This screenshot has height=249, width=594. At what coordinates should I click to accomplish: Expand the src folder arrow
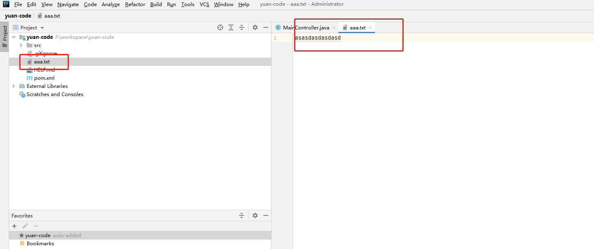pyautogui.click(x=21, y=45)
